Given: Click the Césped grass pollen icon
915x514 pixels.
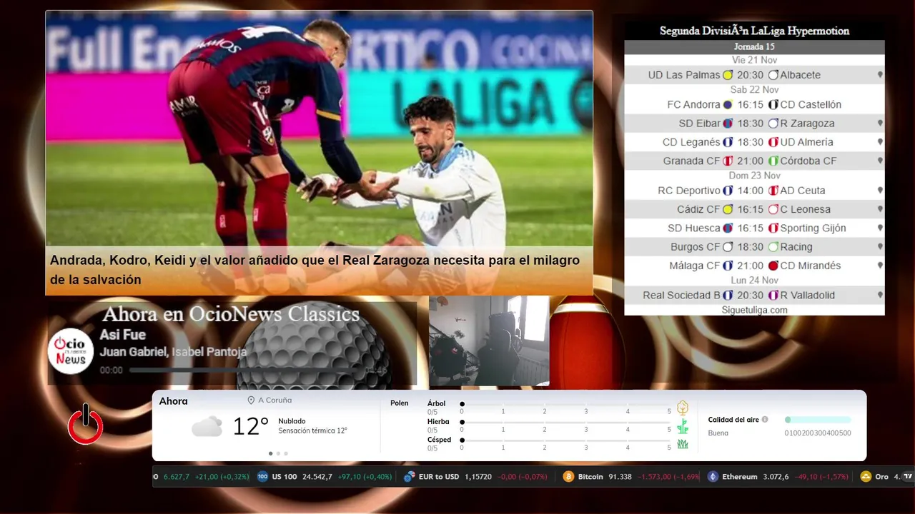Looking at the screenshot, I should click(x=683, y=444).
